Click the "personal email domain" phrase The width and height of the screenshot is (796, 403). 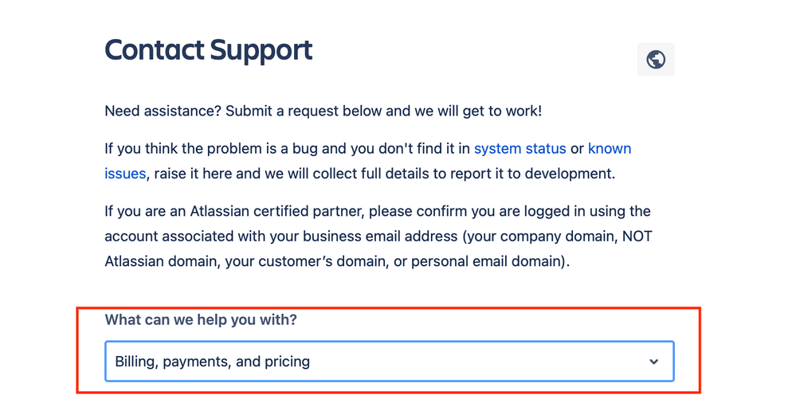[486, 261]
